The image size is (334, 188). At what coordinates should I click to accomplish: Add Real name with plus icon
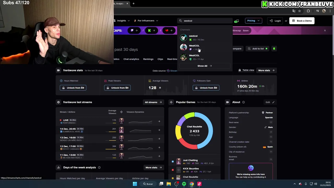[271, 122]
